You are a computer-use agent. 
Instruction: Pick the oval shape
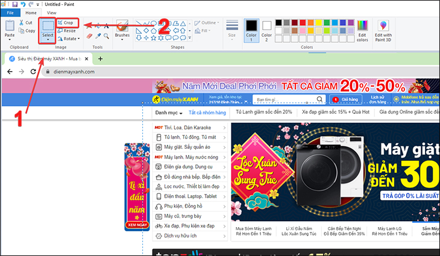click(x=154, y=23)
